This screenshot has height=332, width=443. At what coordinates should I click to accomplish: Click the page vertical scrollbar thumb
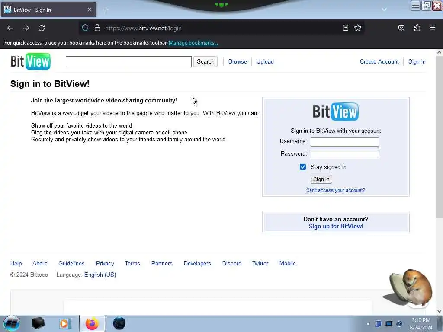(x=439, y=137)
